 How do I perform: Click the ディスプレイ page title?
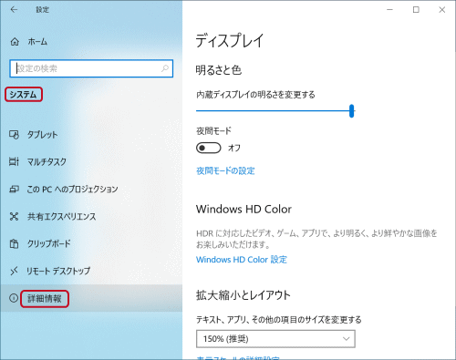[x=230, y=40]
